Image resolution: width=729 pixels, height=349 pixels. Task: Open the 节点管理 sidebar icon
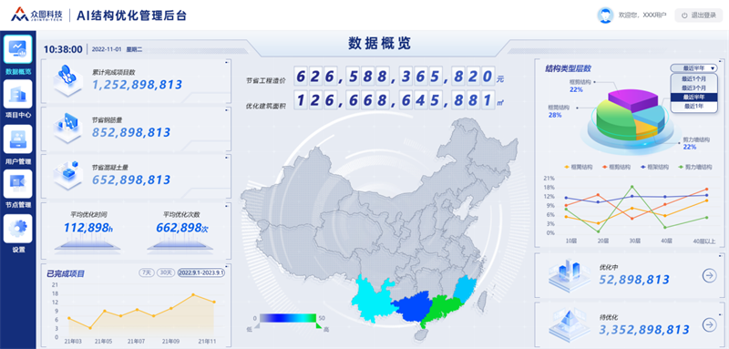tap(17, 183)
